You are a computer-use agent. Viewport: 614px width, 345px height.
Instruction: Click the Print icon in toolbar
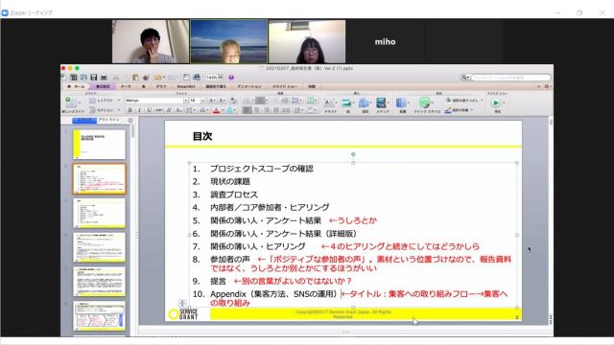[104, 78]
